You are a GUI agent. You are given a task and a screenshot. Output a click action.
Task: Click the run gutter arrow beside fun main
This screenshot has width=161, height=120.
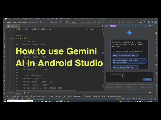point(12,38)
